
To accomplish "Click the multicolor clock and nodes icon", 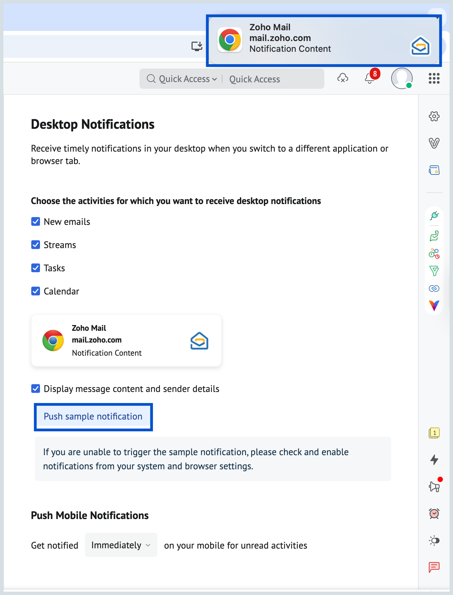I will [434, 253].
